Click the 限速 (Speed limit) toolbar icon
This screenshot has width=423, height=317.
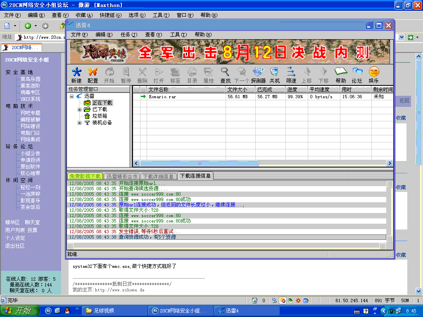coord(291,75)
